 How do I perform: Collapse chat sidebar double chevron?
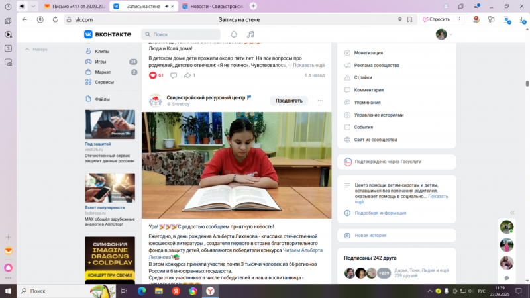click(512, 213)
